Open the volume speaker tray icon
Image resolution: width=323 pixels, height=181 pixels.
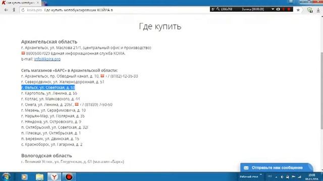(x=282, y=177)
